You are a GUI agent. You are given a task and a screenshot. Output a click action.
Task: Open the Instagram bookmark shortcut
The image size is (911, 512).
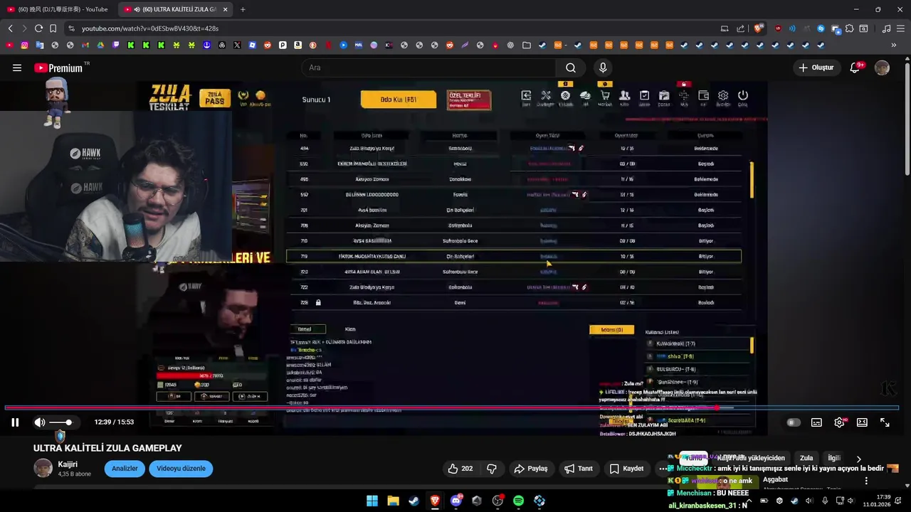pos(24,45)
